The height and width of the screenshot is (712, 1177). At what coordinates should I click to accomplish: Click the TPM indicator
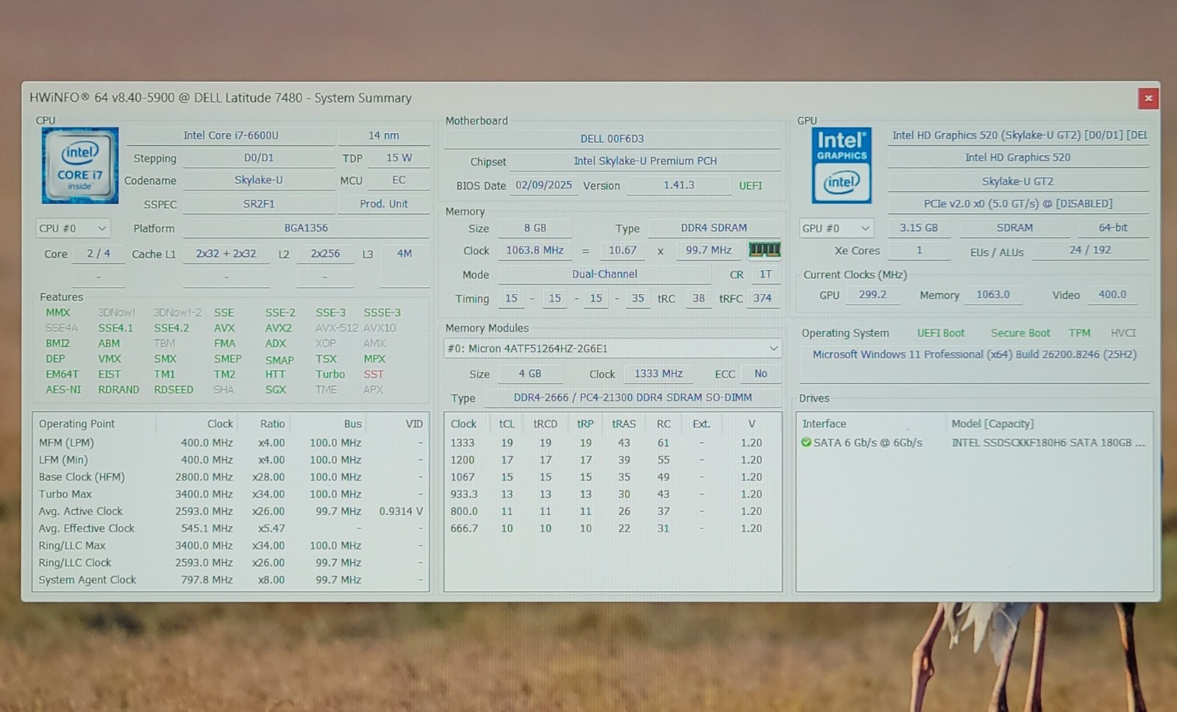[1080, 333]
